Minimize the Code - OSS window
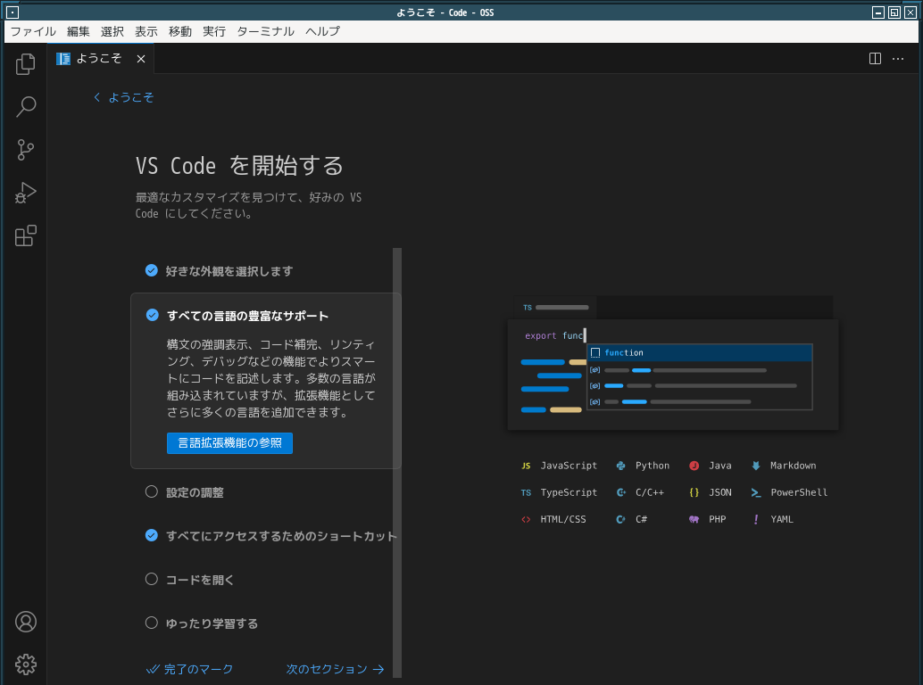 tap(878, 12)
